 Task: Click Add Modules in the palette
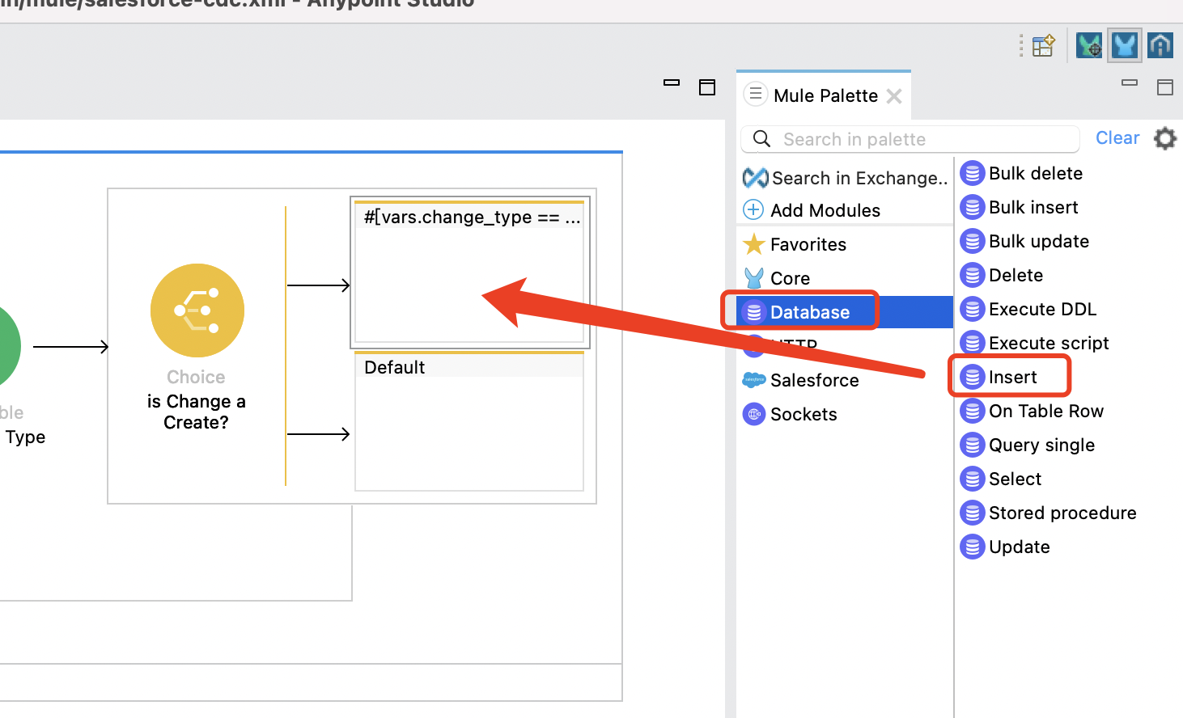tap(812, 210)
